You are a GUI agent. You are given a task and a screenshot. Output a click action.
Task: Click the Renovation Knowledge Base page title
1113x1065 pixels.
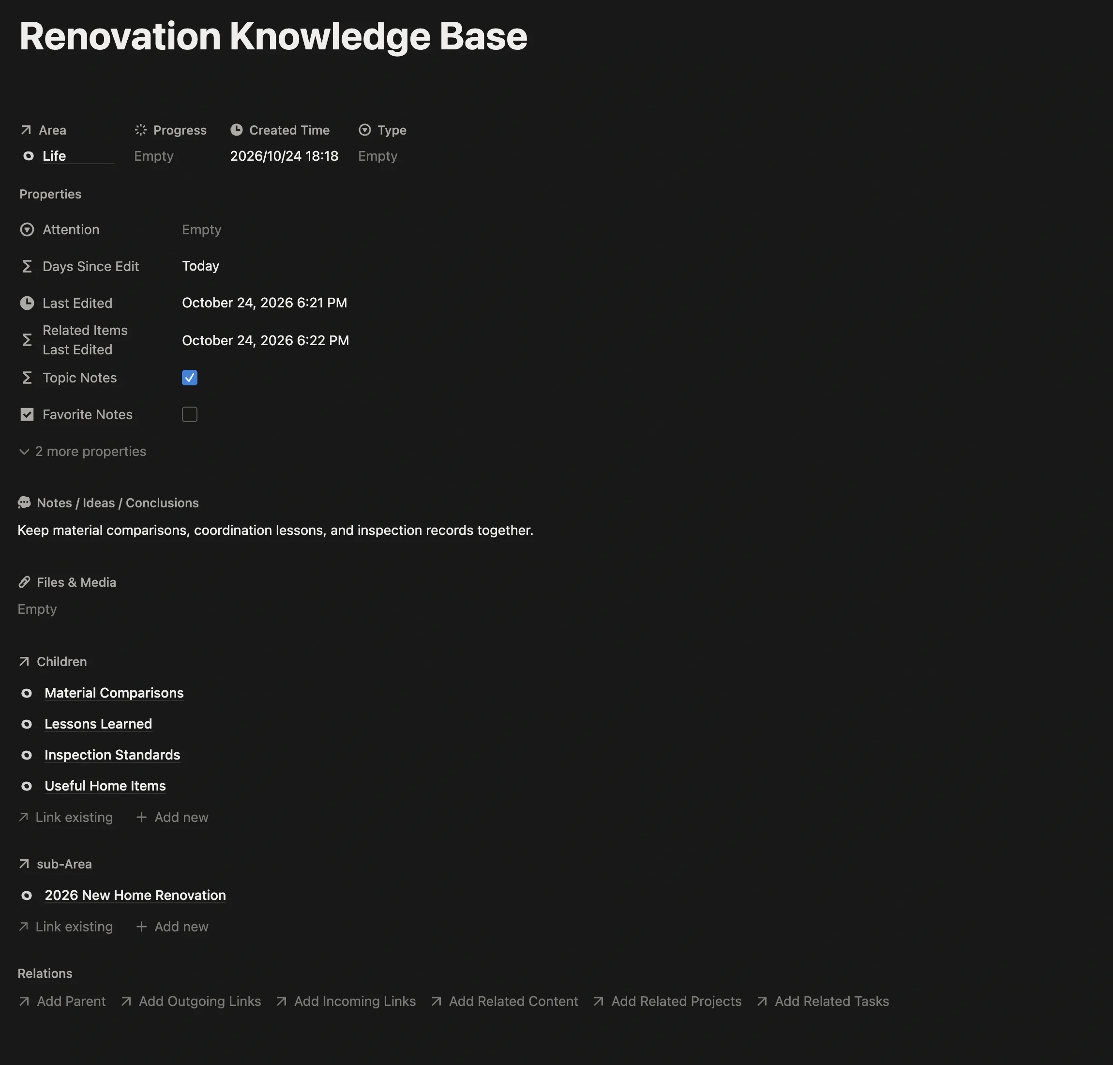(273, 36)
